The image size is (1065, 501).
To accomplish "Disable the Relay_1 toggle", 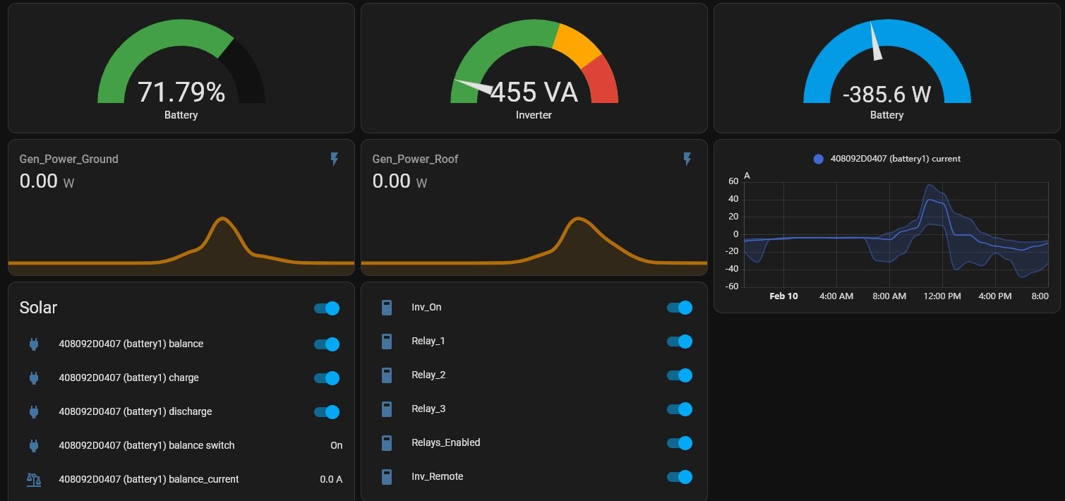I will point(680,342).
